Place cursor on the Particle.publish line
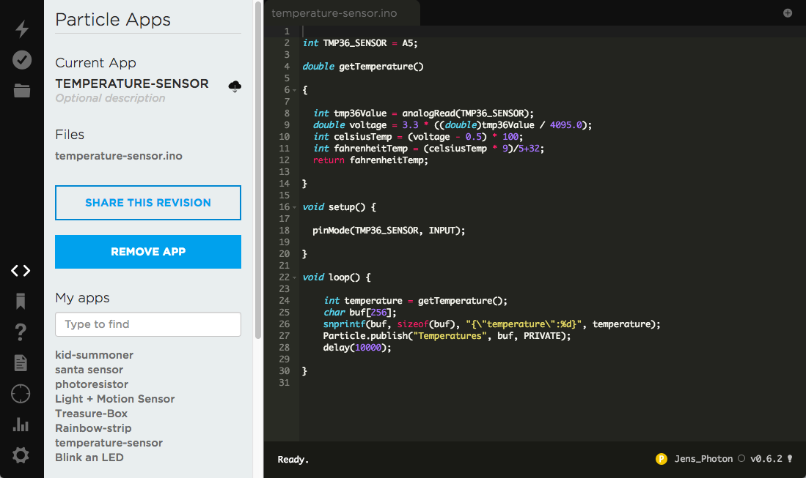 click(447, 336)
